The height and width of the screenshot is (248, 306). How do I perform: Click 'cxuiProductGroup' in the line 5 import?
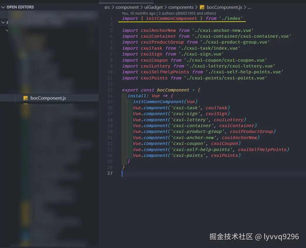pyautogui.click(x=162, y=42)
